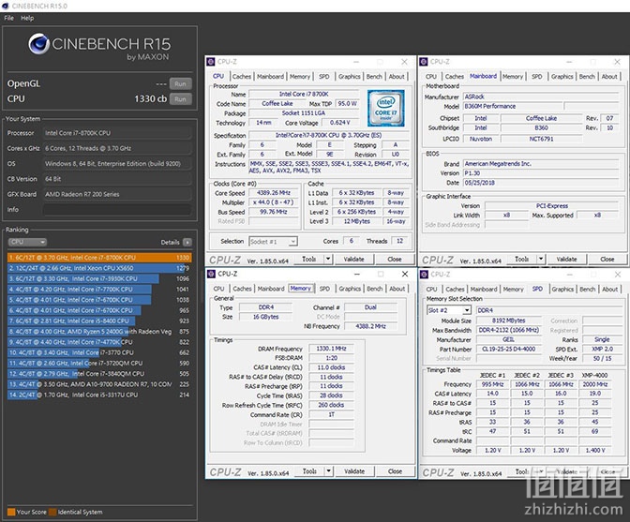
Task: Open the SPD tab in the Memory CPU-Z window
Action: point(324,289)
